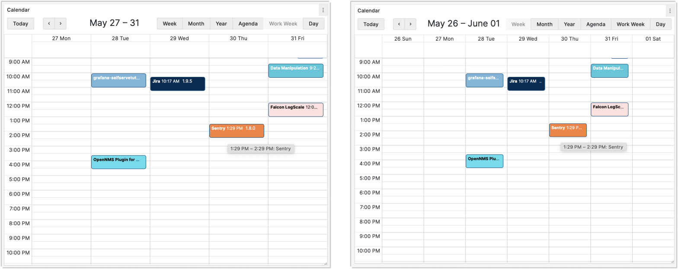Viewport: 678px width, 269px height.
Task: Enable Work Week view on right calendar
Action: pyautogui.click(x=630, y=24)
